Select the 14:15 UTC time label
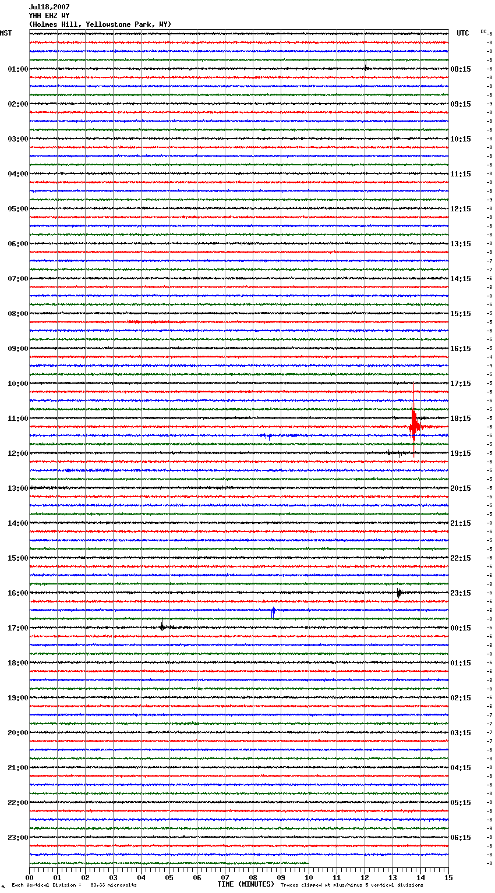495x893 pixels. coord(461,279)
